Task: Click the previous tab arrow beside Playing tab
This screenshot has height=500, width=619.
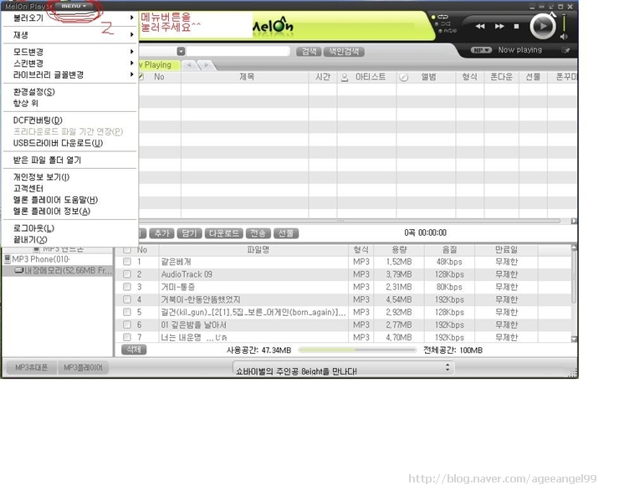Action: [189, 64]
